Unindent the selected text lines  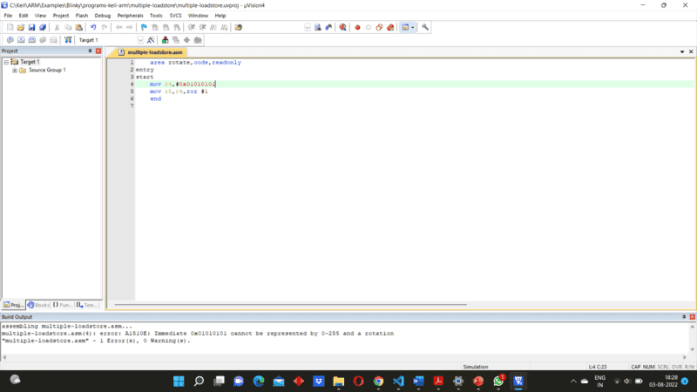pyautogui.click(x=203, y=28)
